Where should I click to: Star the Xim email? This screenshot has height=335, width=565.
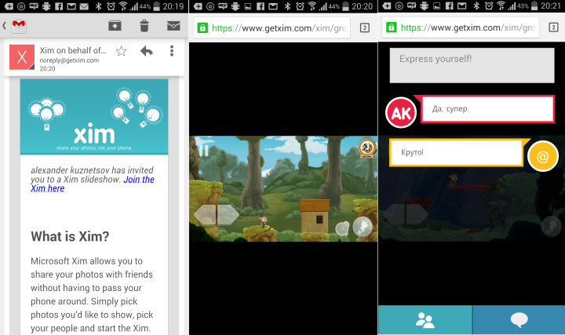coord(122,51)
